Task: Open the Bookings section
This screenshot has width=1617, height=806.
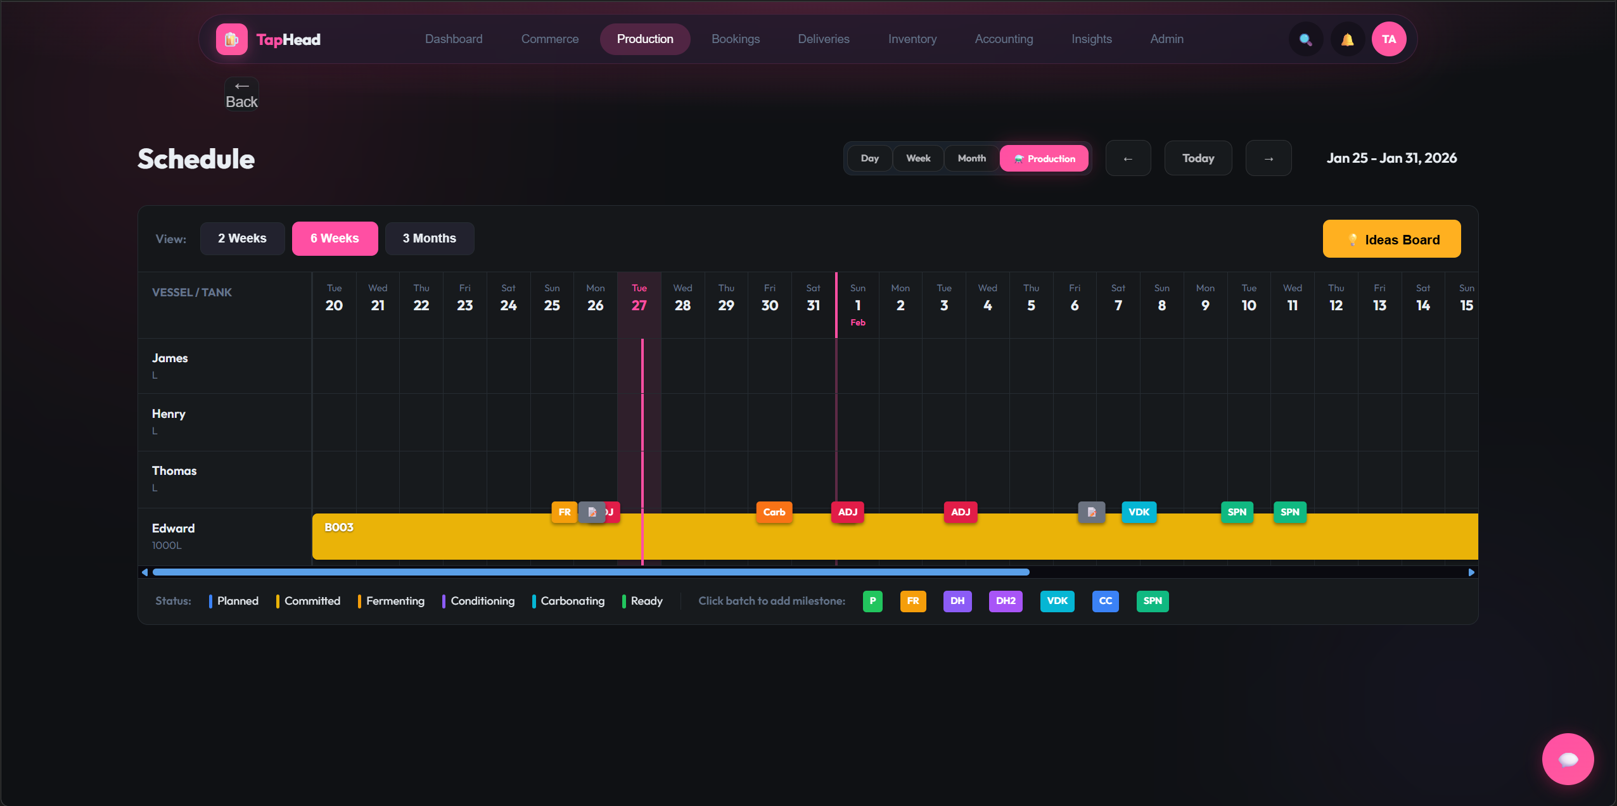Action: coord(735,39)
